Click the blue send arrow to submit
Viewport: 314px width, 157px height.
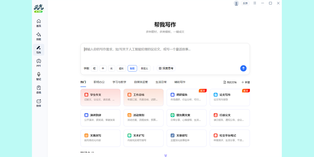pyautogui.click(x=243, y=68)
